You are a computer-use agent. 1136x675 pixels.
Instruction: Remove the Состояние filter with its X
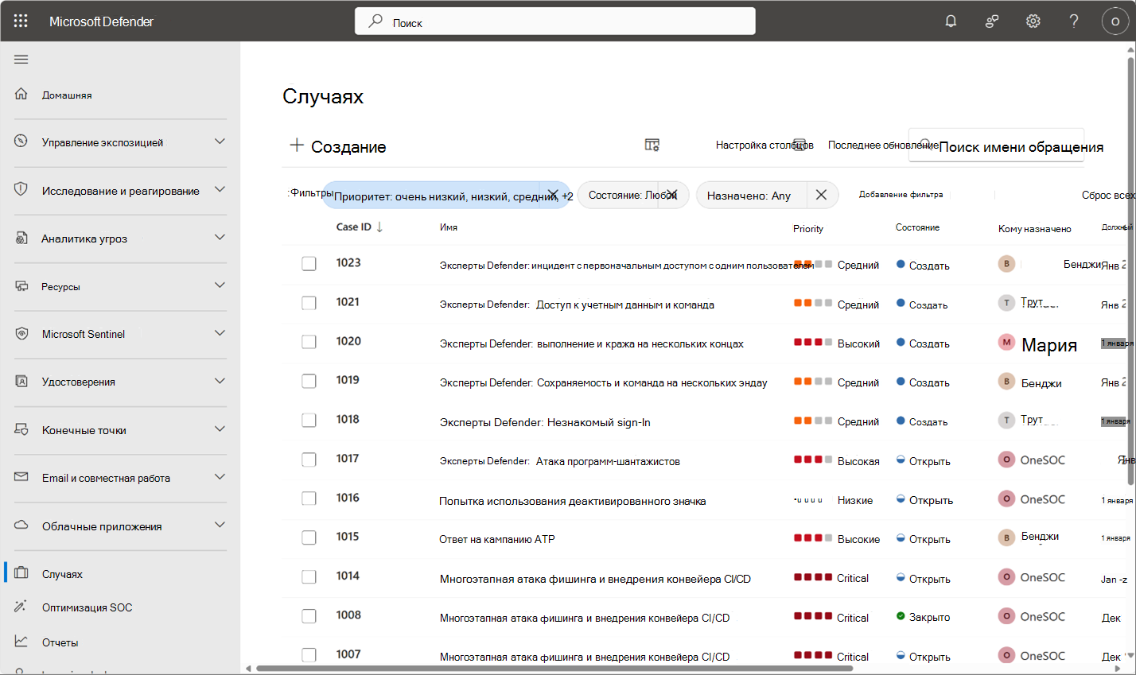coord(672,195)
